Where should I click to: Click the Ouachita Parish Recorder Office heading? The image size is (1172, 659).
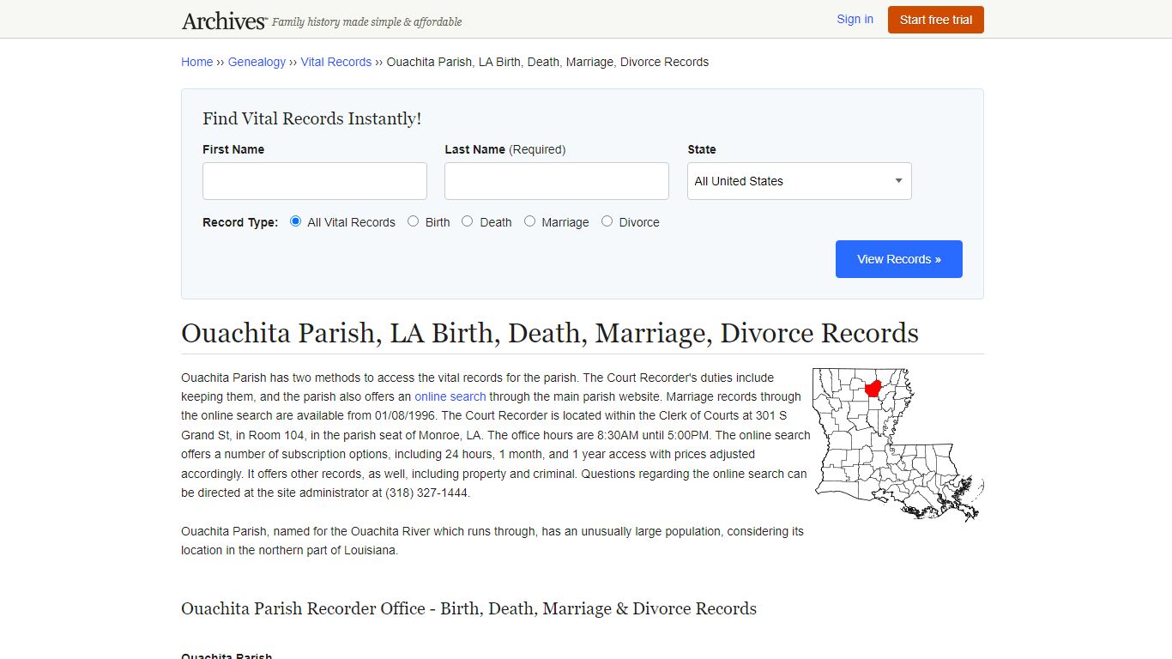click(x=468, y=608)
